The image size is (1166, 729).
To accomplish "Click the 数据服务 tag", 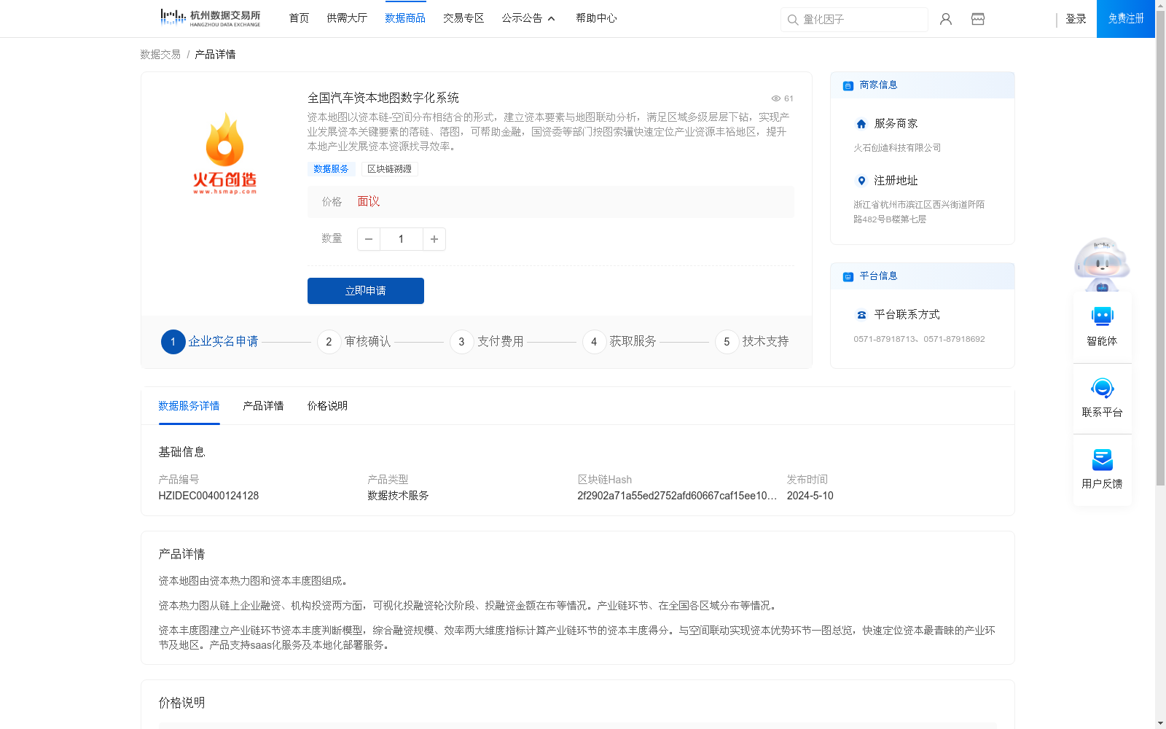I will pos(331,169).
